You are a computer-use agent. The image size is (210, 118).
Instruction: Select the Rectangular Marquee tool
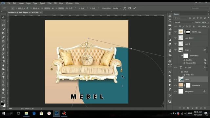pyautogui.click(x=3, y=21)
